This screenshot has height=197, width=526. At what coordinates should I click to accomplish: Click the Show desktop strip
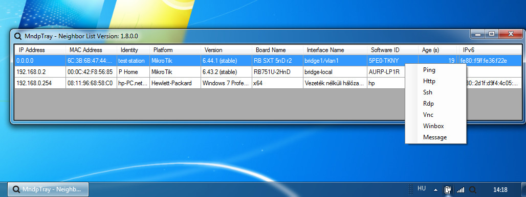click(523, 189)
